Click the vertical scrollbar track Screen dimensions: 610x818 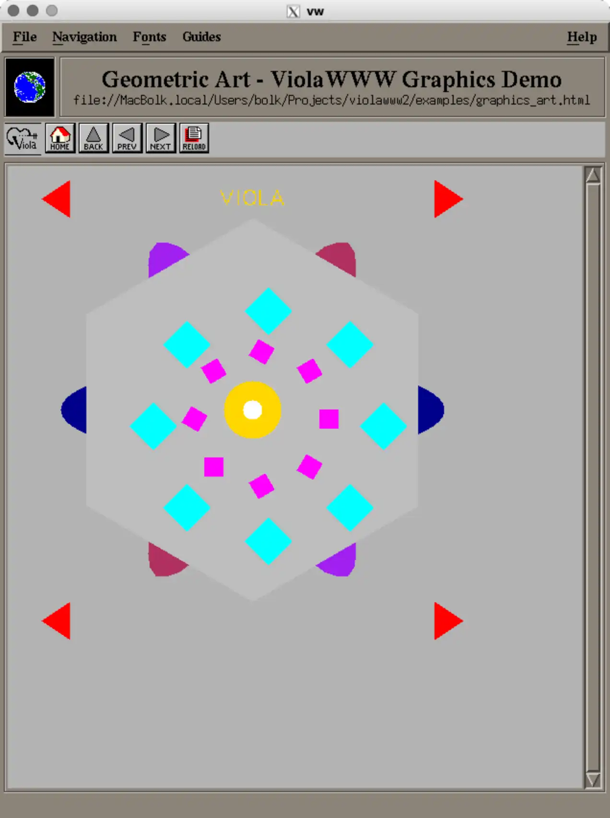pos(593,478)
